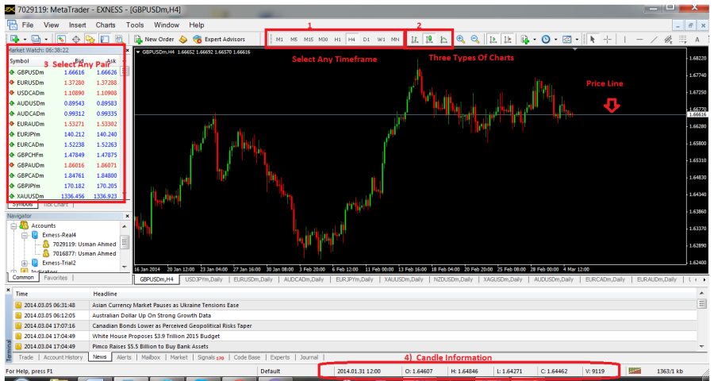Toggle the Auto Scroll chart icon
Screen dimensions: 714x381
(x=493, y=40)
